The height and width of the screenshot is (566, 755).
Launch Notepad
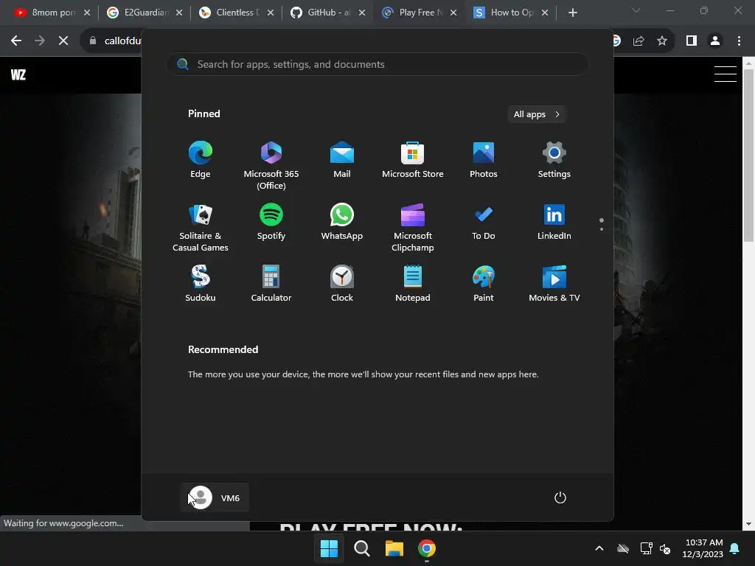(x=413, y=284)
